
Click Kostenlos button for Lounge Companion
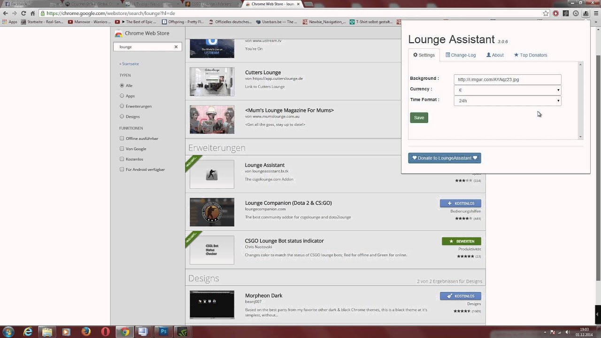click(461, 203)
